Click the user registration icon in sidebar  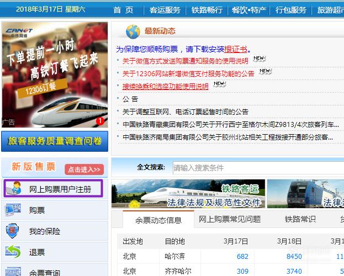[x=14, y=189]
